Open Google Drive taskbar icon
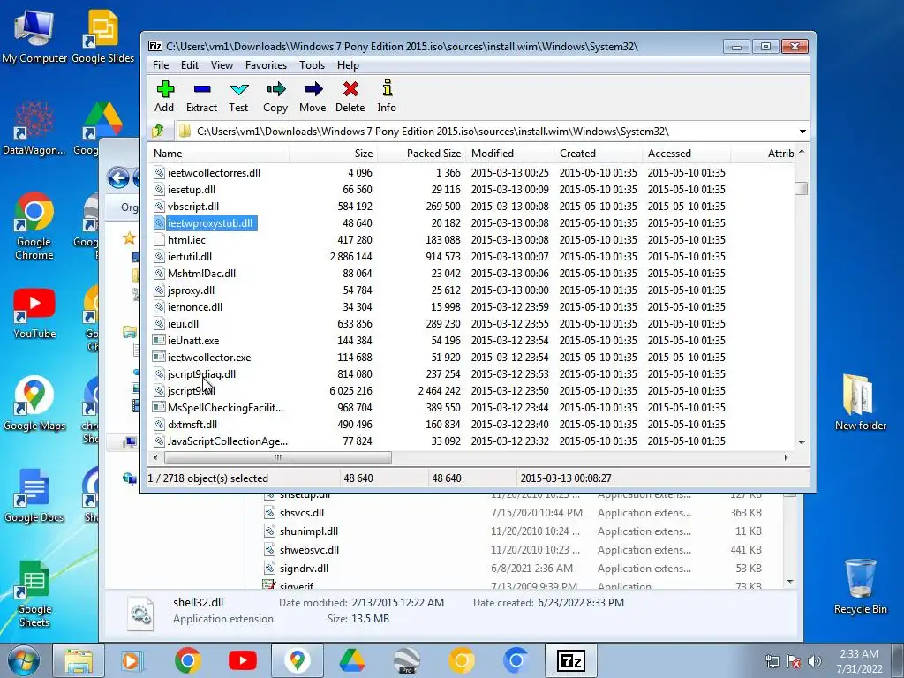Viewport: 904px width, 678px height. click(351, 660)
